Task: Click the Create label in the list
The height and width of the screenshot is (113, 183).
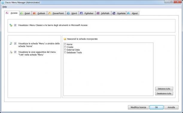Action: click(70, 47)
